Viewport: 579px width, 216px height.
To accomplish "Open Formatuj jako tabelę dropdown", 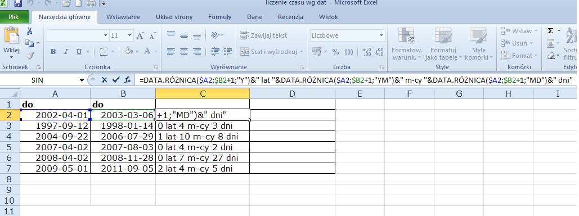I will tap(443, 43).
